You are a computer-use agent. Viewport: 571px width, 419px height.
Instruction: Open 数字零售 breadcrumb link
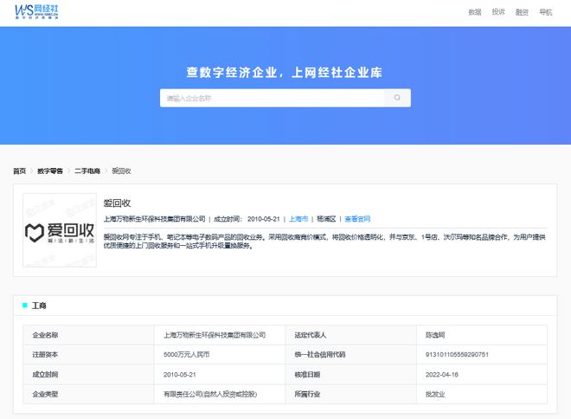(50, 171)
